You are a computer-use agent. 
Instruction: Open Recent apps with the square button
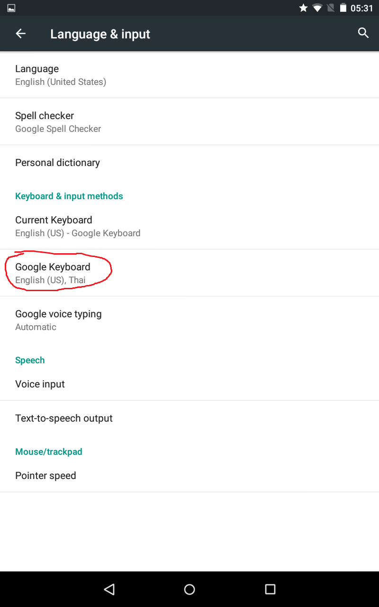(270, 589)
